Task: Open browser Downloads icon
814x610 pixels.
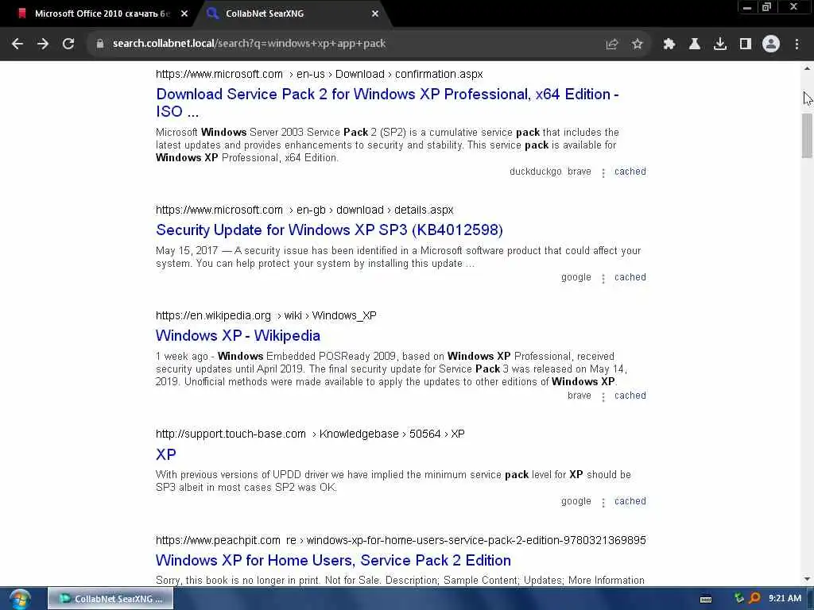Action: coord(720,44)
